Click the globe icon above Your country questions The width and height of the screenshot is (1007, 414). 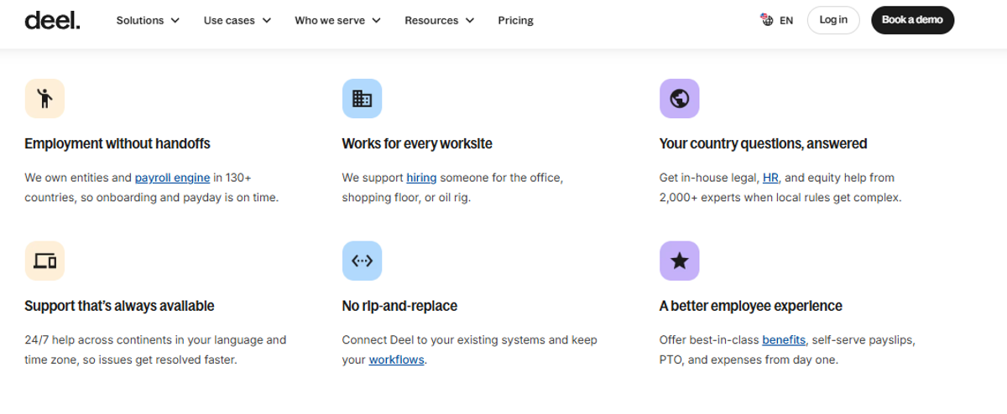(680, 98)
